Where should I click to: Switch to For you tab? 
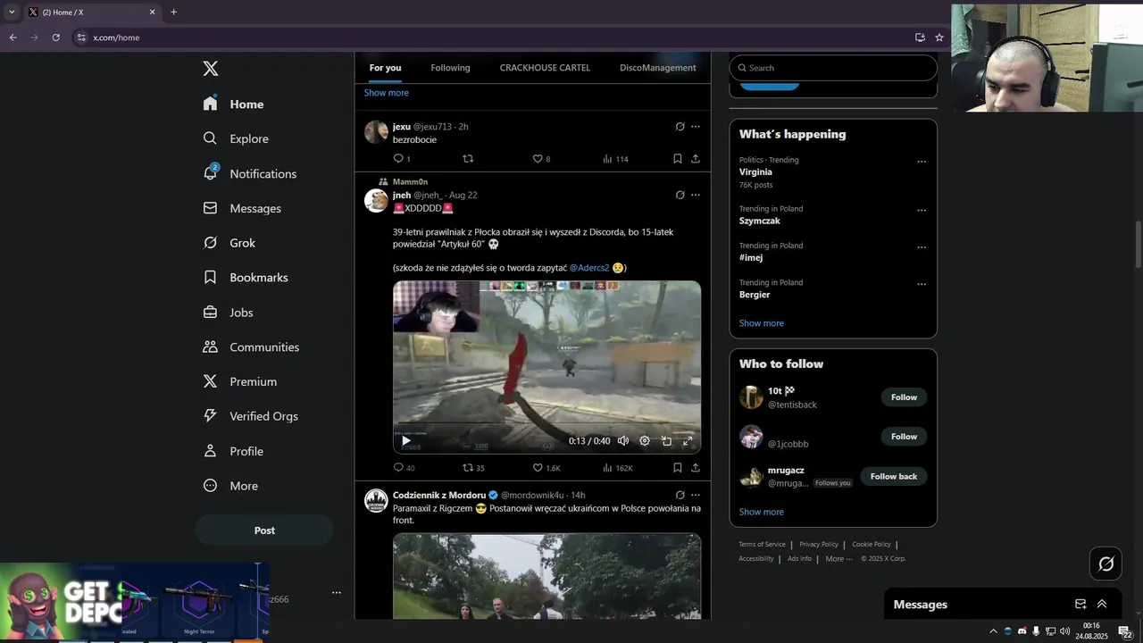(385, 68)
